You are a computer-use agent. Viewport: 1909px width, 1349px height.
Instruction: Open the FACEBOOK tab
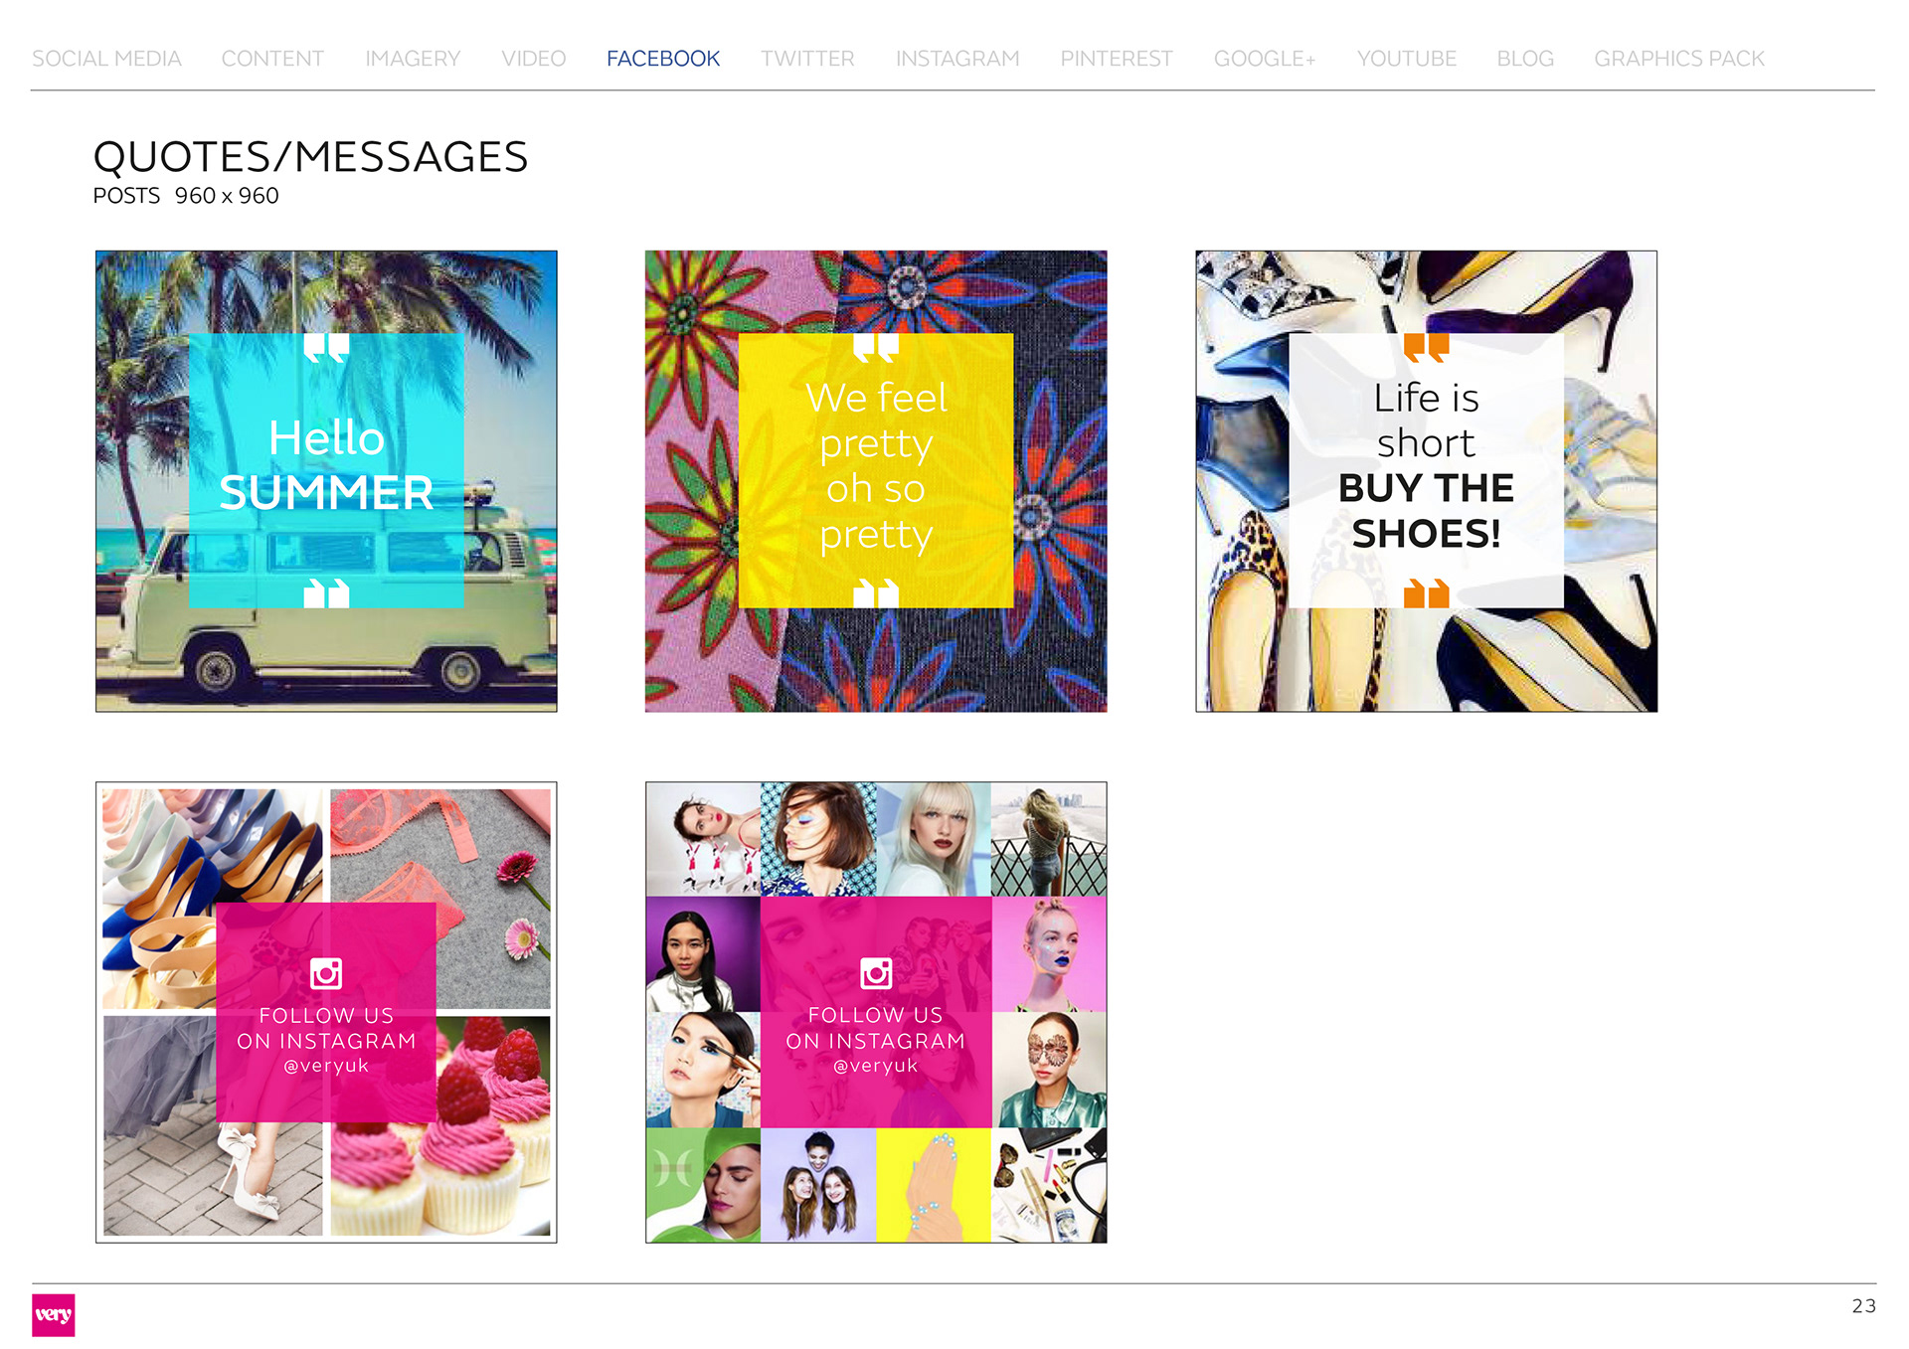pyautogui.click(x=663, y=59)
